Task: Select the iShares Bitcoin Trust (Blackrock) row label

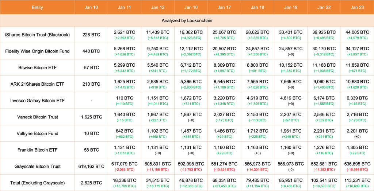Action: [37, 35]
